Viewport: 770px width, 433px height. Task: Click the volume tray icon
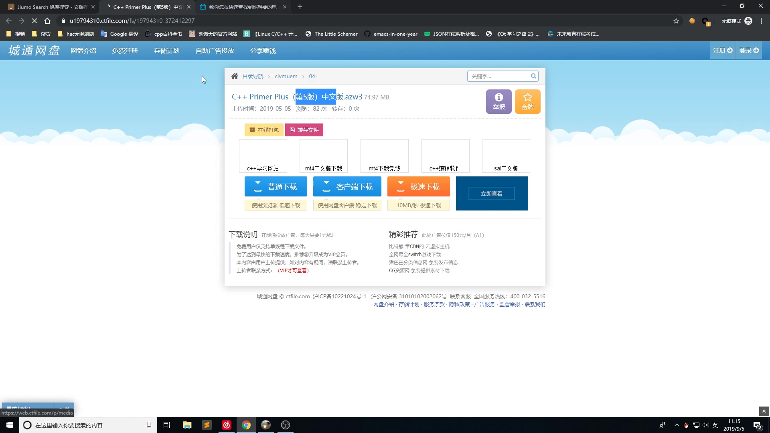705,425
